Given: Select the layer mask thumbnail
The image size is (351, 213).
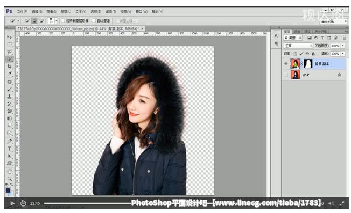Looking at the screenshot, I should (x=308, y=64).
